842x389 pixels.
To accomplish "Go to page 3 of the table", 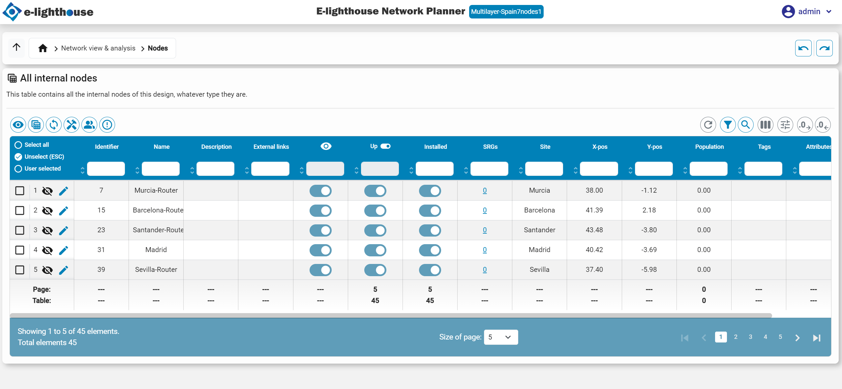I will pyautogui.click(x=750, y=337).
